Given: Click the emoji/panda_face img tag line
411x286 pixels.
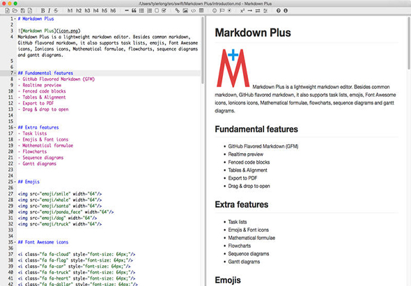Looking at the screenshot, I should tap(65, 212).
